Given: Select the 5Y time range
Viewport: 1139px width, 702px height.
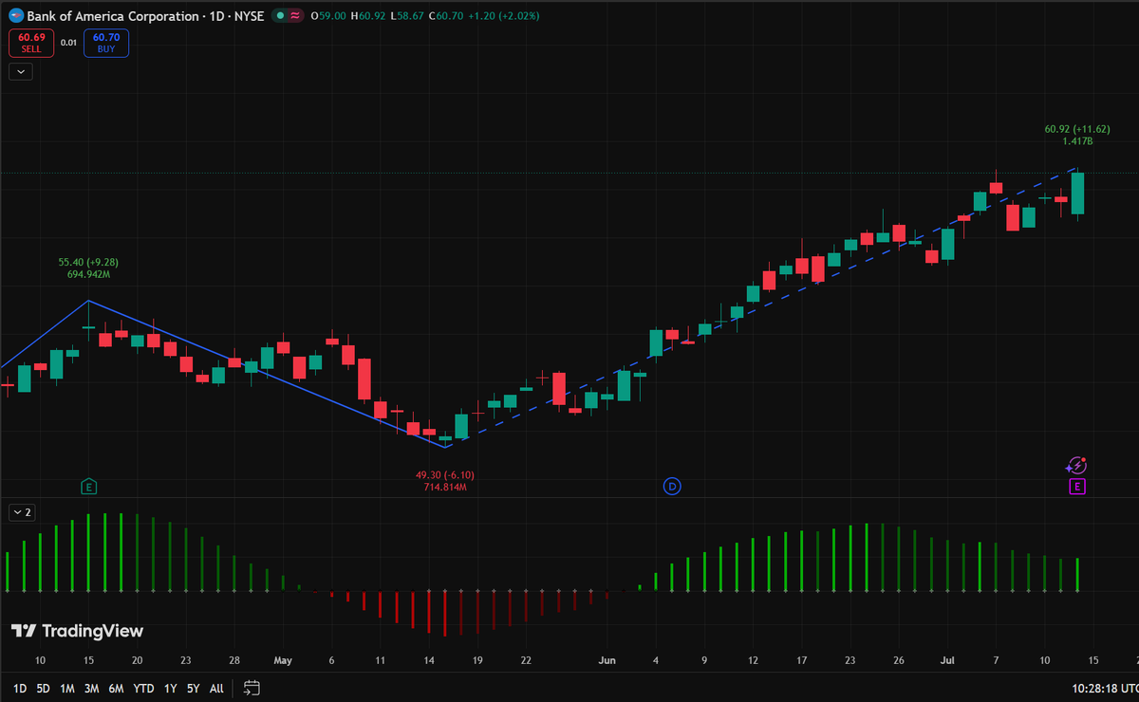Looking at the screenshot, I should [x=194, y=688].
